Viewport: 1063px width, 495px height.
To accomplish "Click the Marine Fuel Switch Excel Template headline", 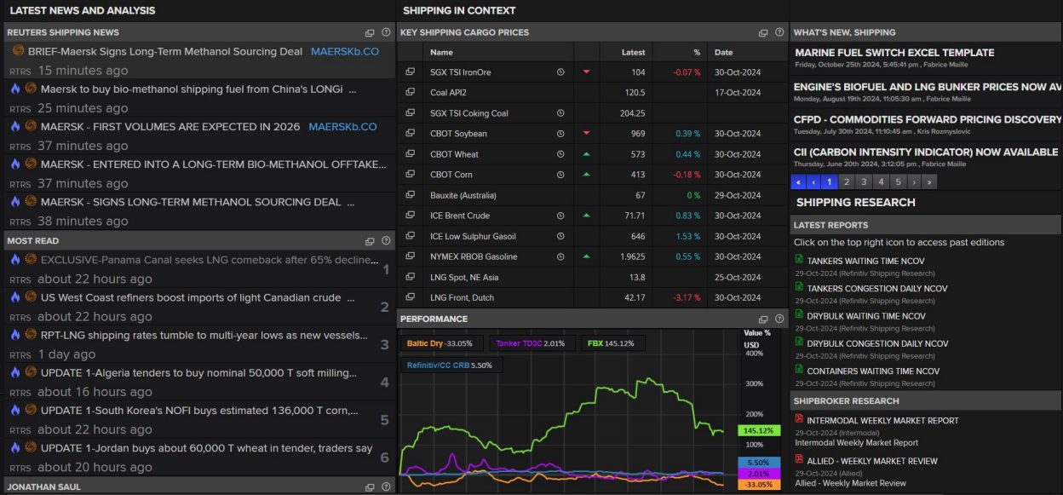I will coord(894,52).
